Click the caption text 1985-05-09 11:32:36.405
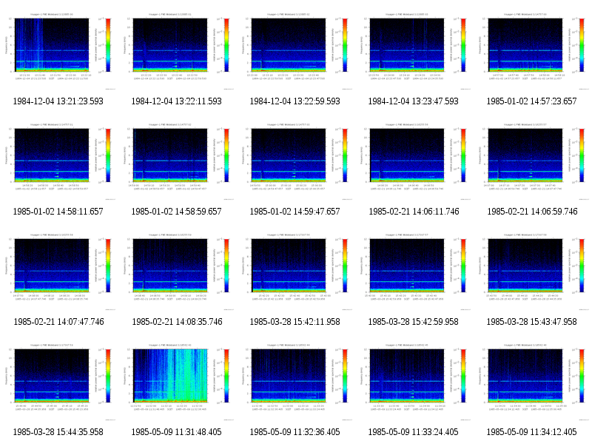 [x=295, y=432]
